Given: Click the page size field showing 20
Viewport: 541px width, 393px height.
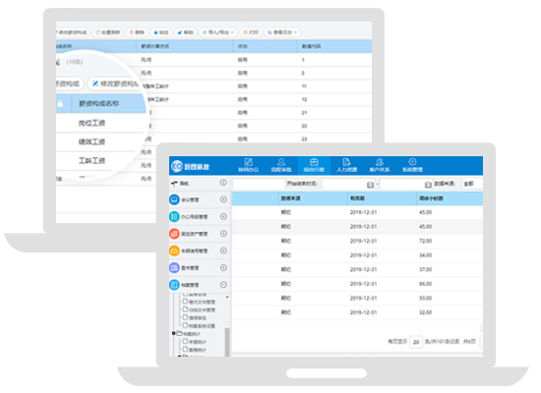Looking at the screenshot, I should [416, 342].
